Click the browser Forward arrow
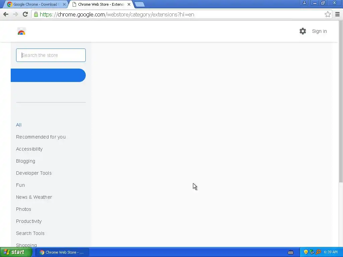The width and height of the screenshot is (343, 257). click(15, 14)
